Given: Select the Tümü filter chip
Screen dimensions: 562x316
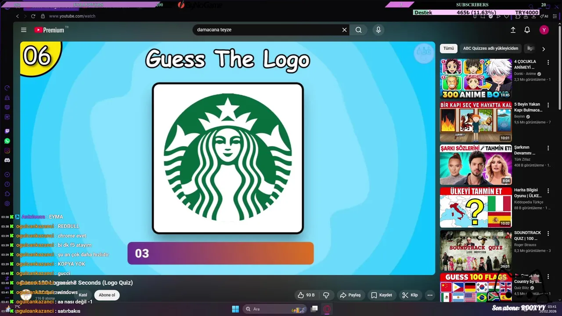Looking at the screenshot, I should pyautogui.click(x=449, y=48).
